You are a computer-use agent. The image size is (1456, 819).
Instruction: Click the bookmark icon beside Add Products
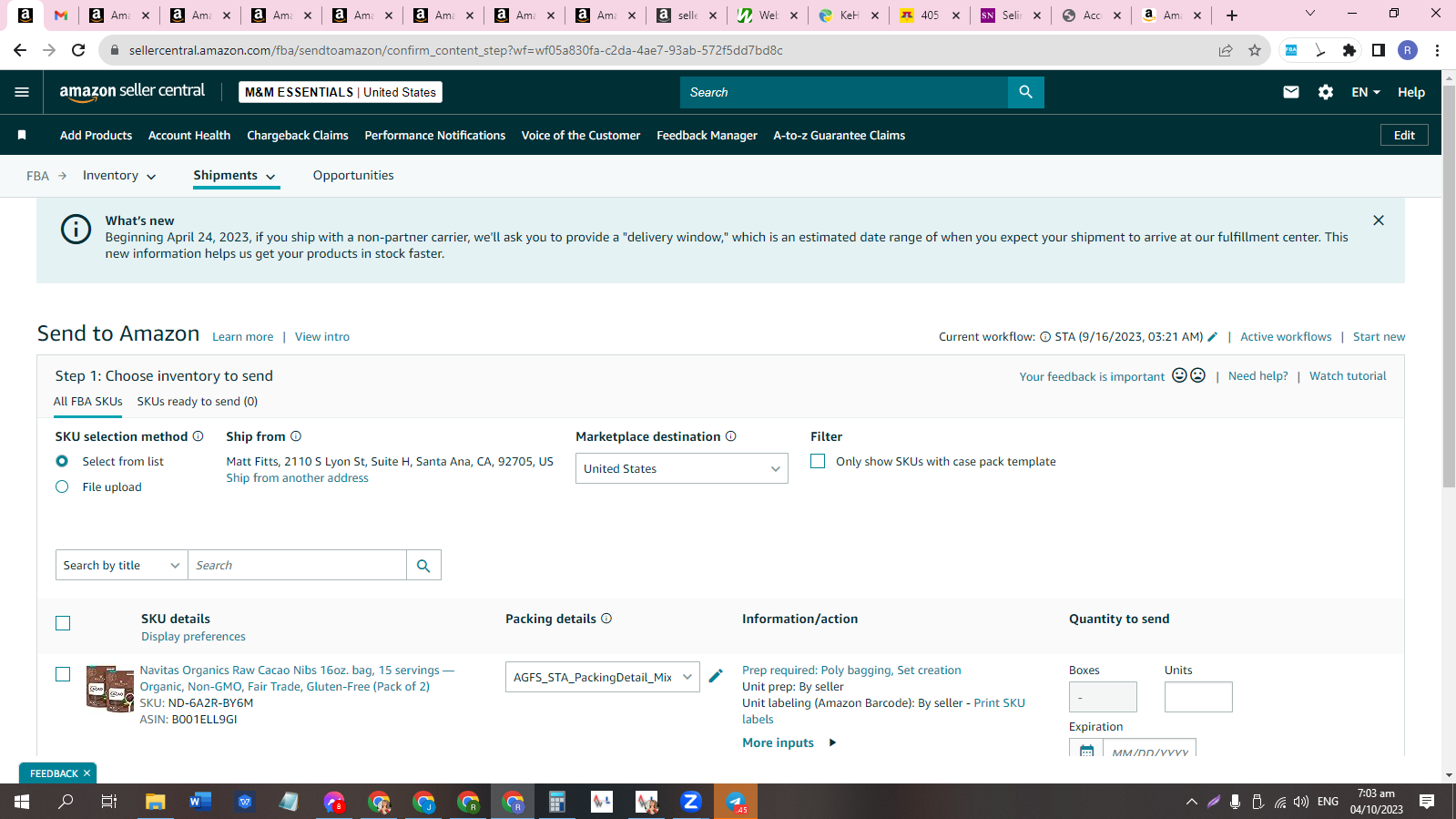click(x=22, y=135)
